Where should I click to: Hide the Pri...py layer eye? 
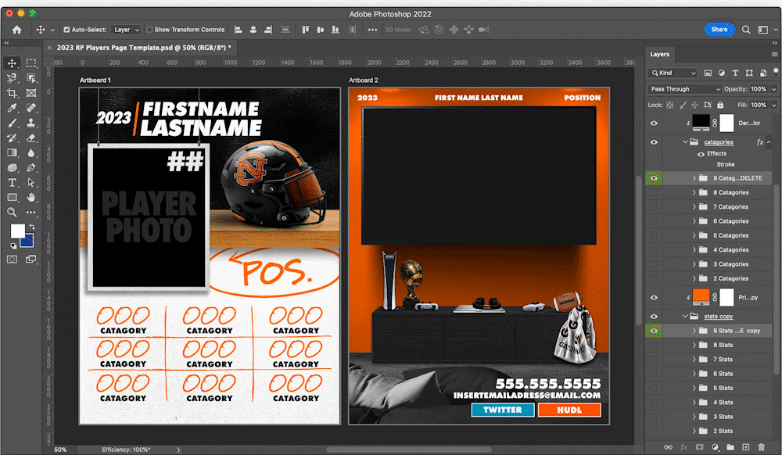pos(654,298)
